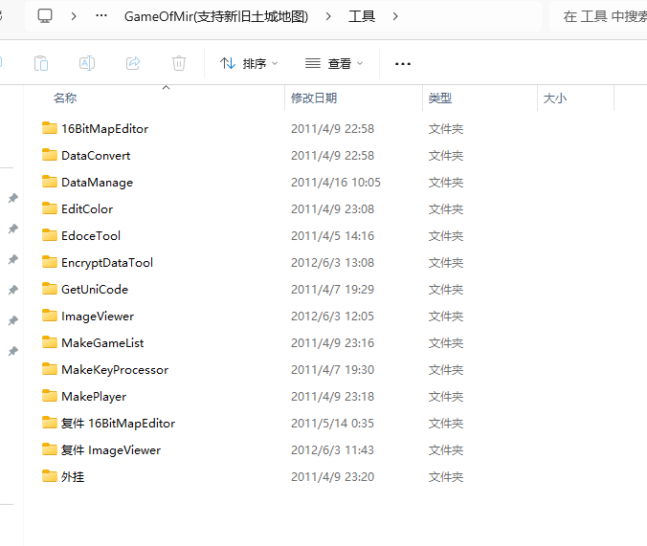Select the EdoceTool folder icon

pos(50,235)
